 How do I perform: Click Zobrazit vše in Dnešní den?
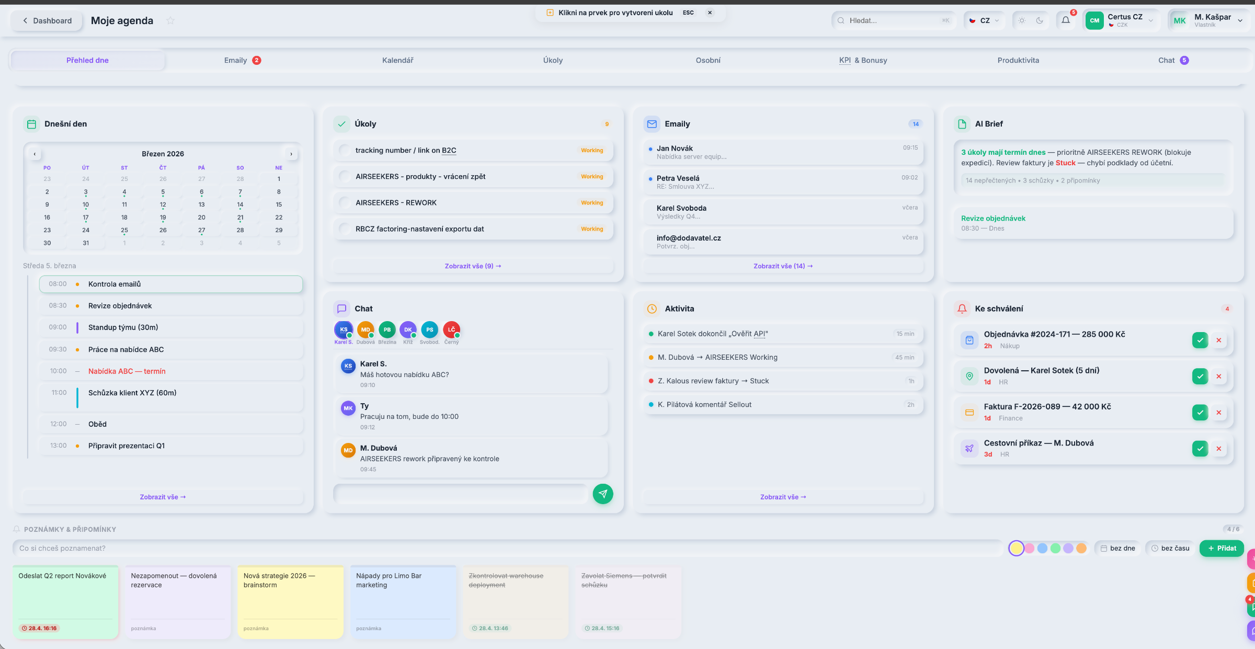pyautogui.click(x=163, y=497)
